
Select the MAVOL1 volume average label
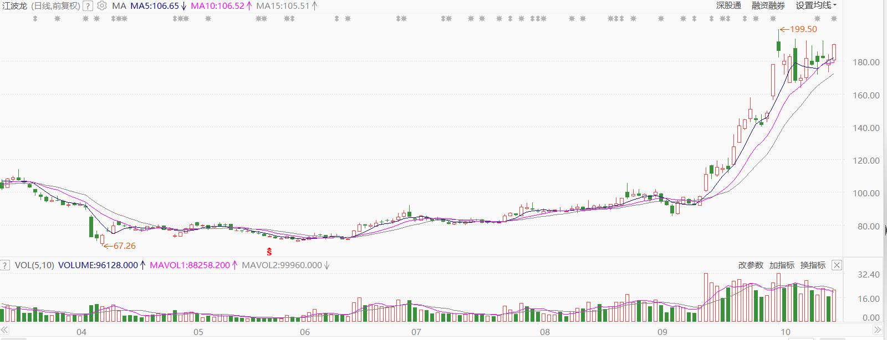(x=190, y=265)
